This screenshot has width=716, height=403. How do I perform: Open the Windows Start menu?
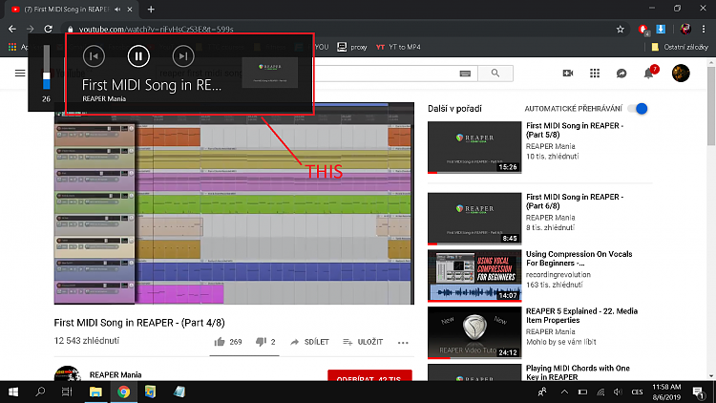click(x=13, y=392)
